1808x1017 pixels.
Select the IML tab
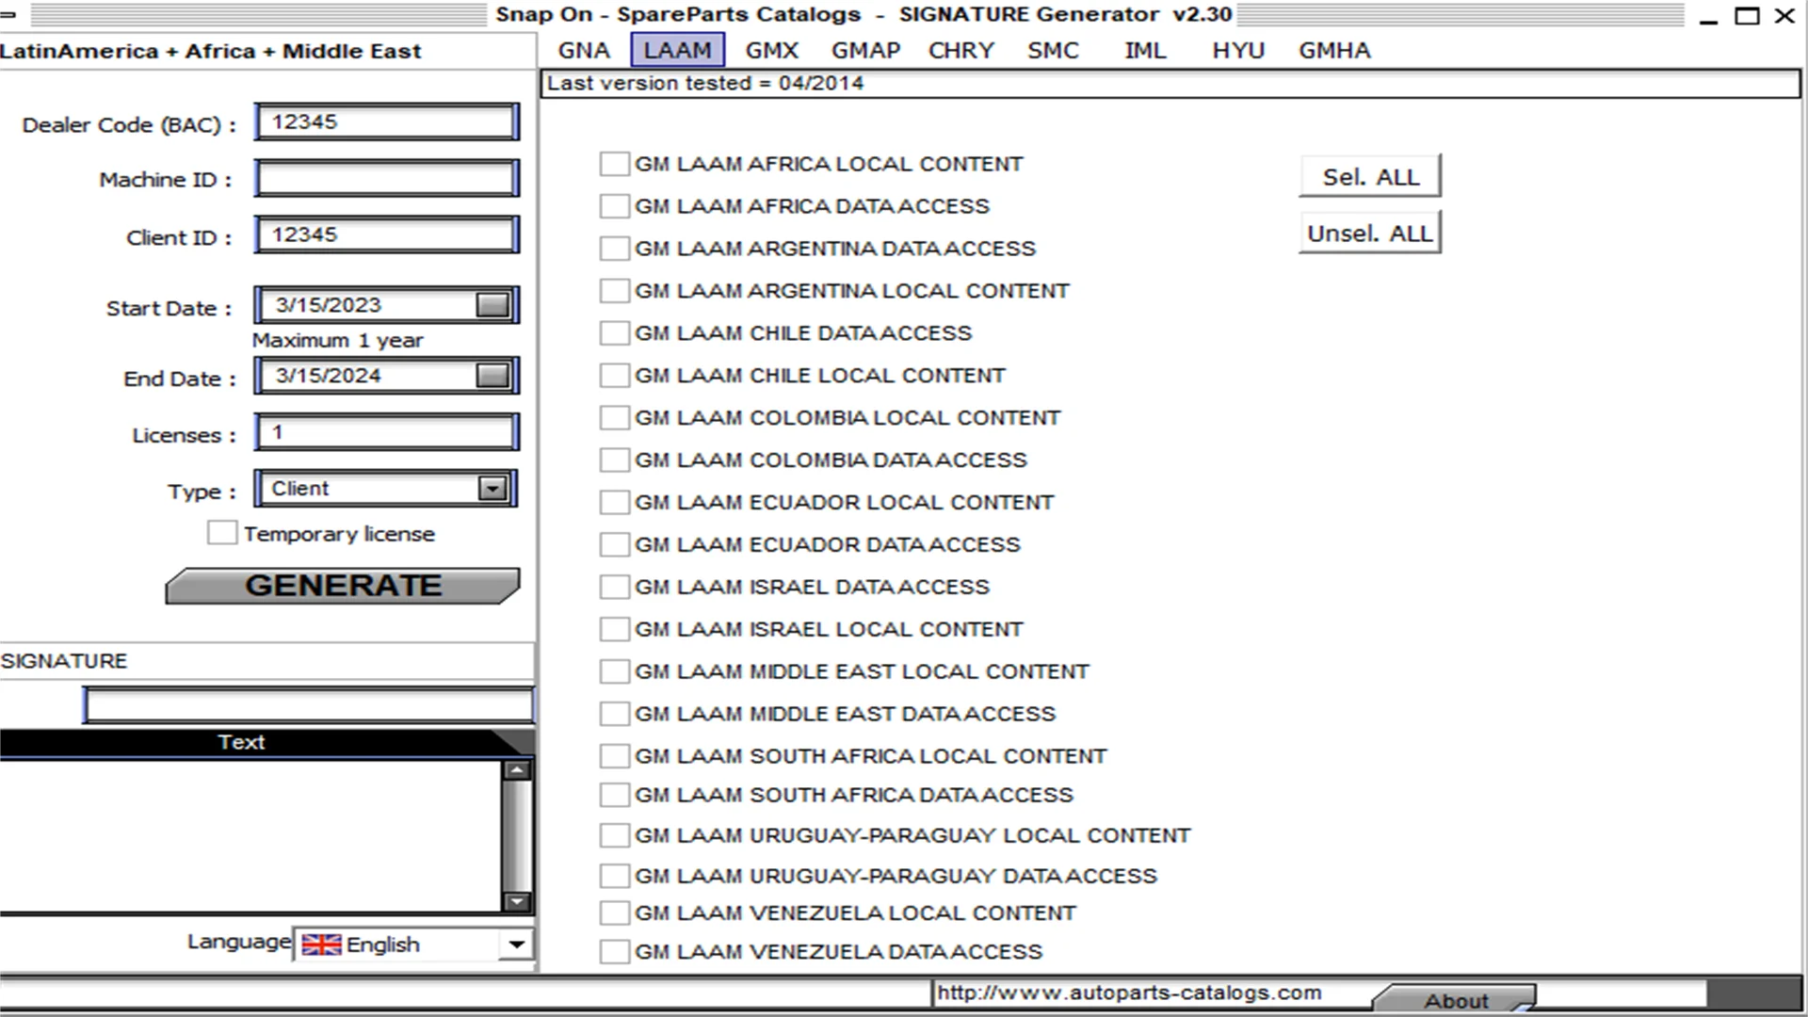1145,51
